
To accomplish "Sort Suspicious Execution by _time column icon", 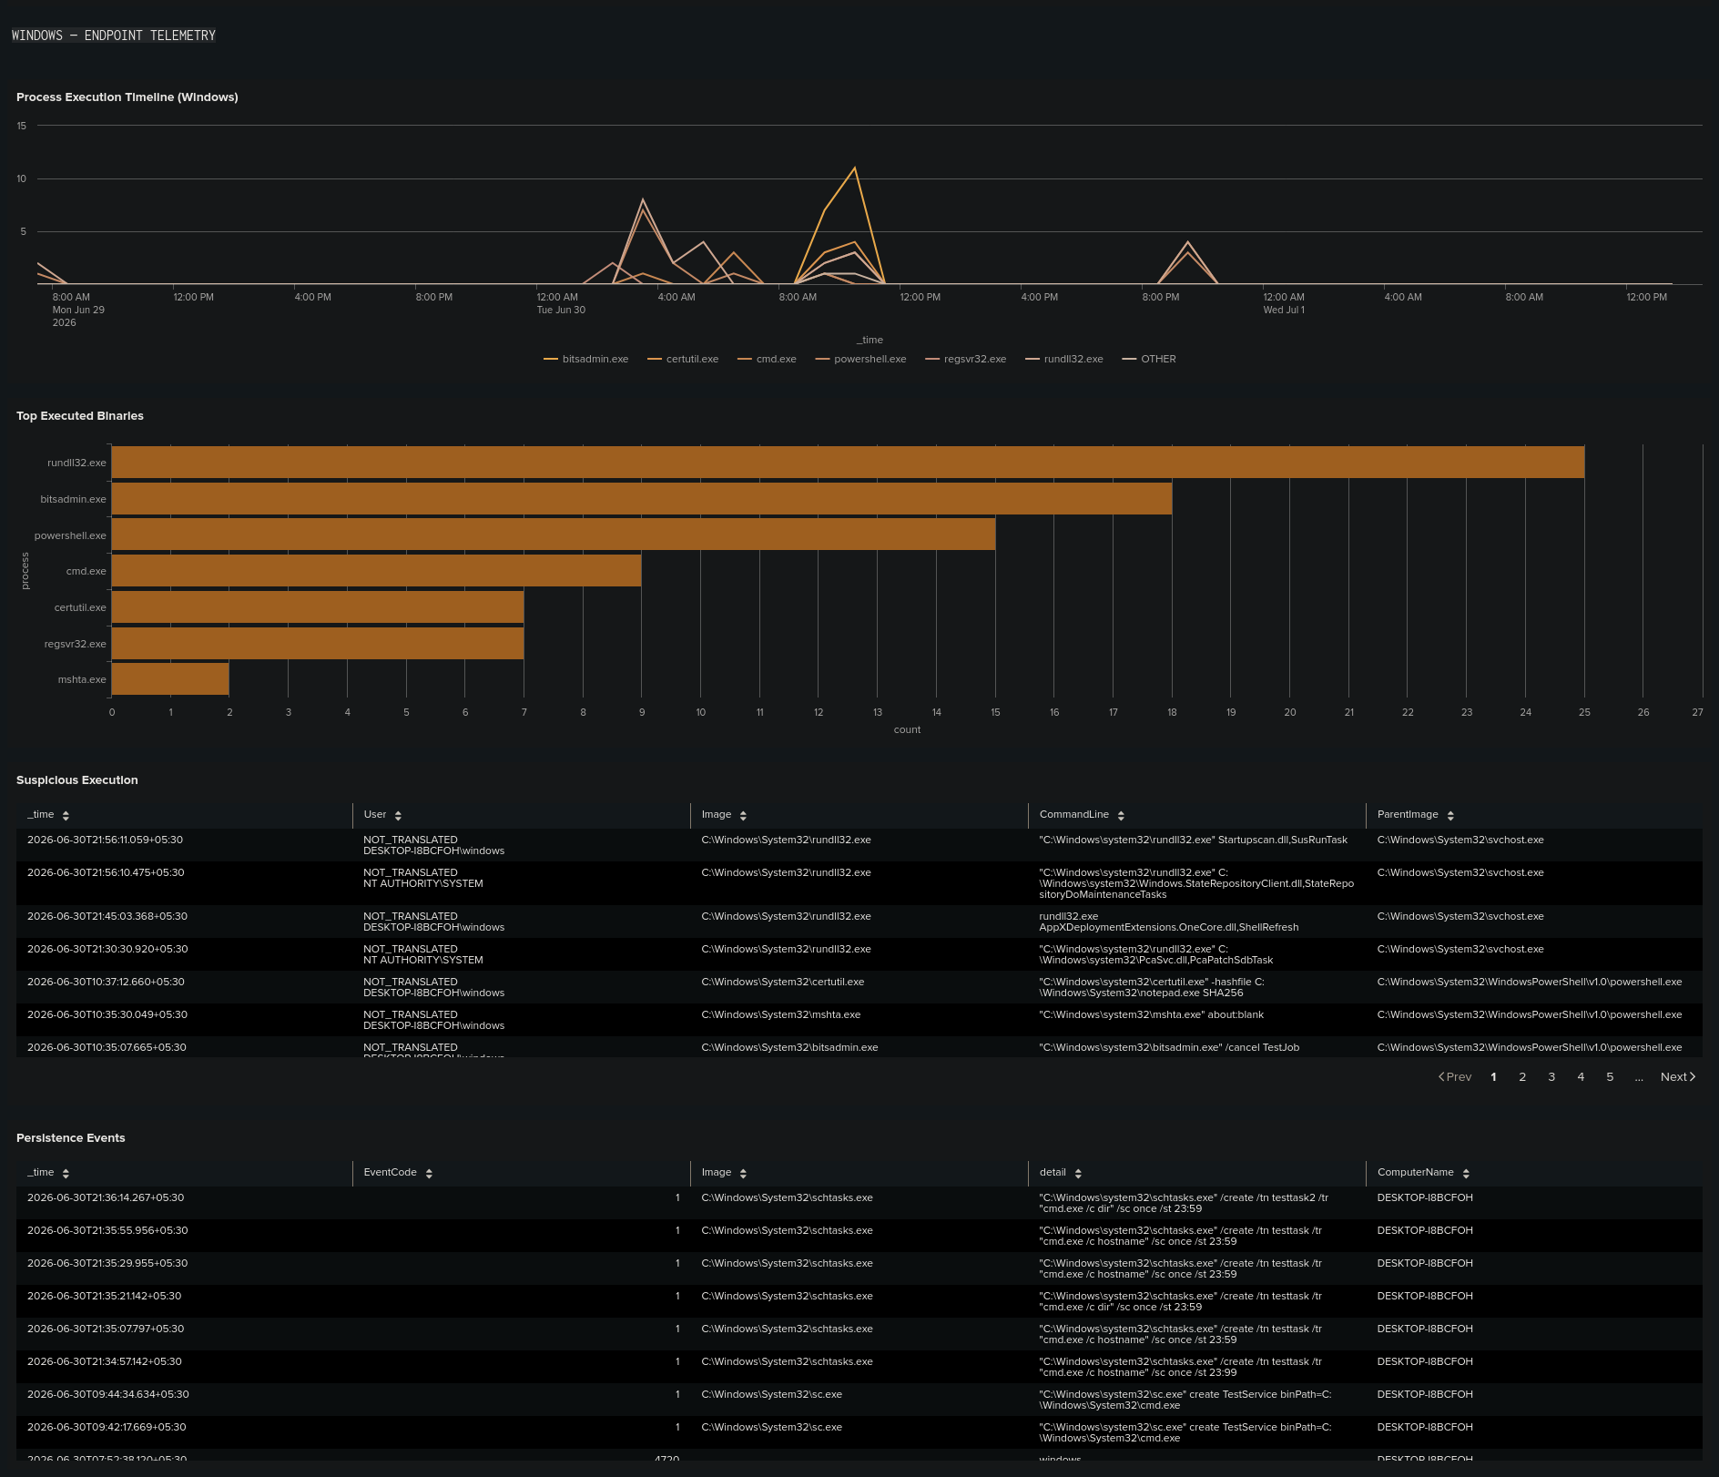I will [x=66, y=816].
